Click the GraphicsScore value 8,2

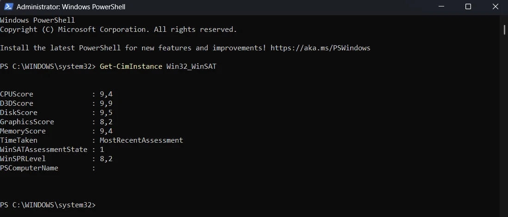coord(106,122)
